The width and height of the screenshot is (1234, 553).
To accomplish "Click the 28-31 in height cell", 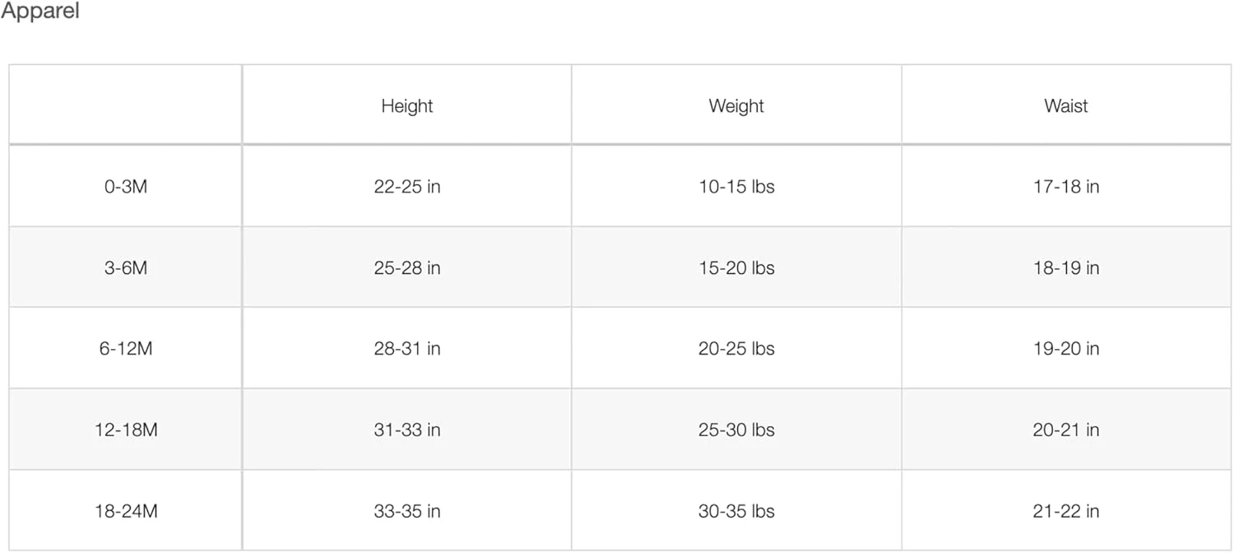I will (x=406, y=349).
